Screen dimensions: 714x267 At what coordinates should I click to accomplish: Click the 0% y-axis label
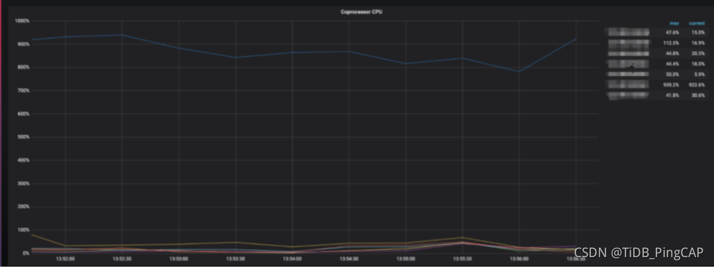(x=26, y=253)
